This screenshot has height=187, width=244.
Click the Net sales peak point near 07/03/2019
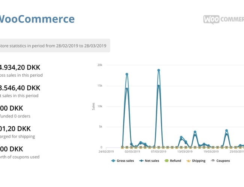click(x=159, y=86)
